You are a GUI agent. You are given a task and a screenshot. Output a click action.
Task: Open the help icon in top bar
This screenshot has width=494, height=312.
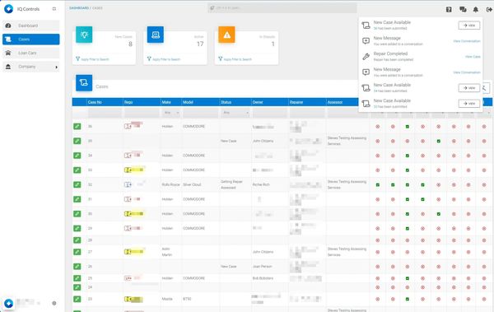449,9
